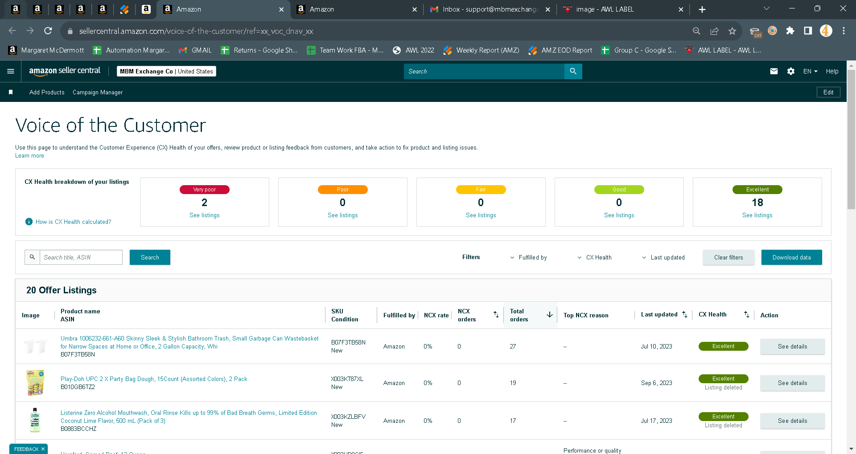This screenshot has height=454, width=856.
Task: Click the share page icon in address bar
Action: 714,31
